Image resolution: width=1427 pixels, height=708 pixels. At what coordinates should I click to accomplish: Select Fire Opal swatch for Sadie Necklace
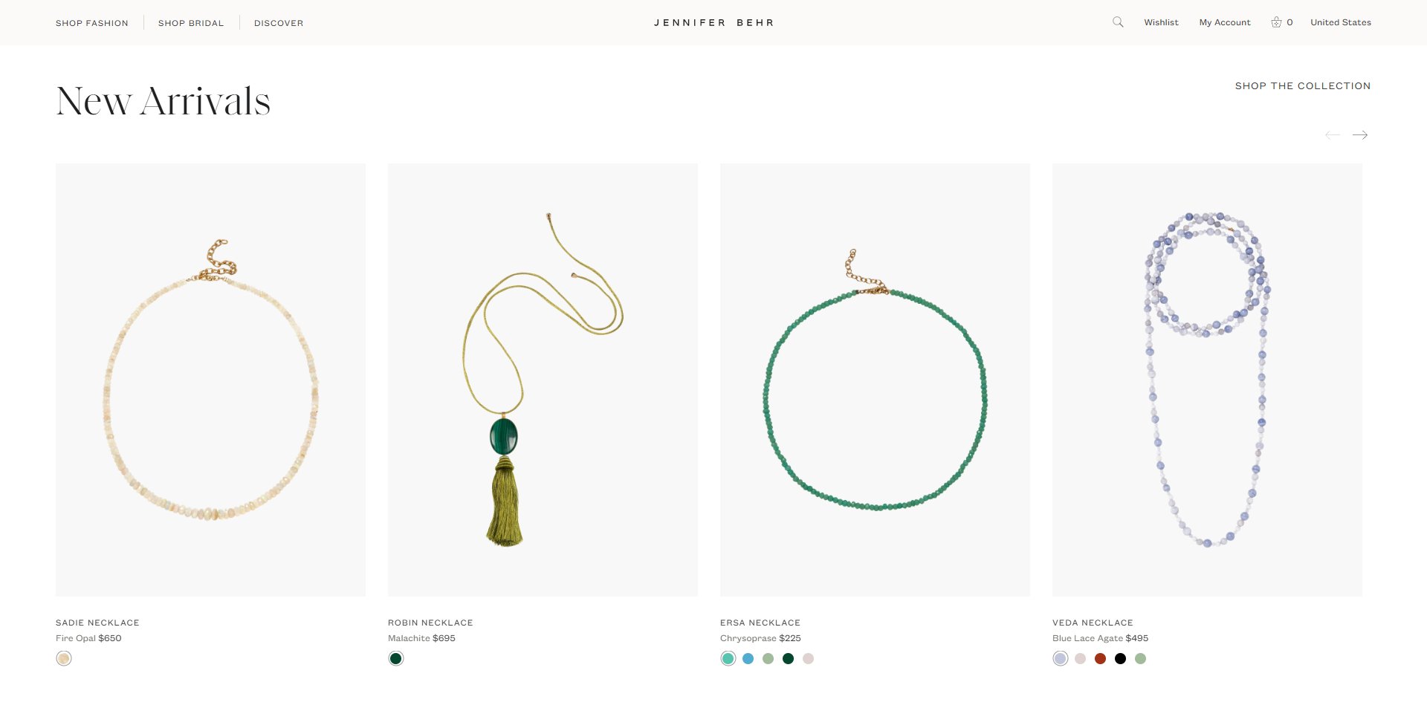tap(64, 658)
